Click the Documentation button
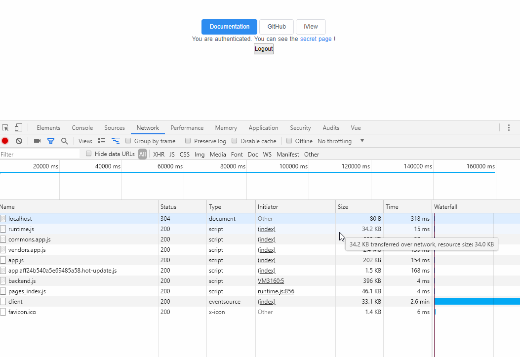 pyautogui.click(x=229, y=27)
